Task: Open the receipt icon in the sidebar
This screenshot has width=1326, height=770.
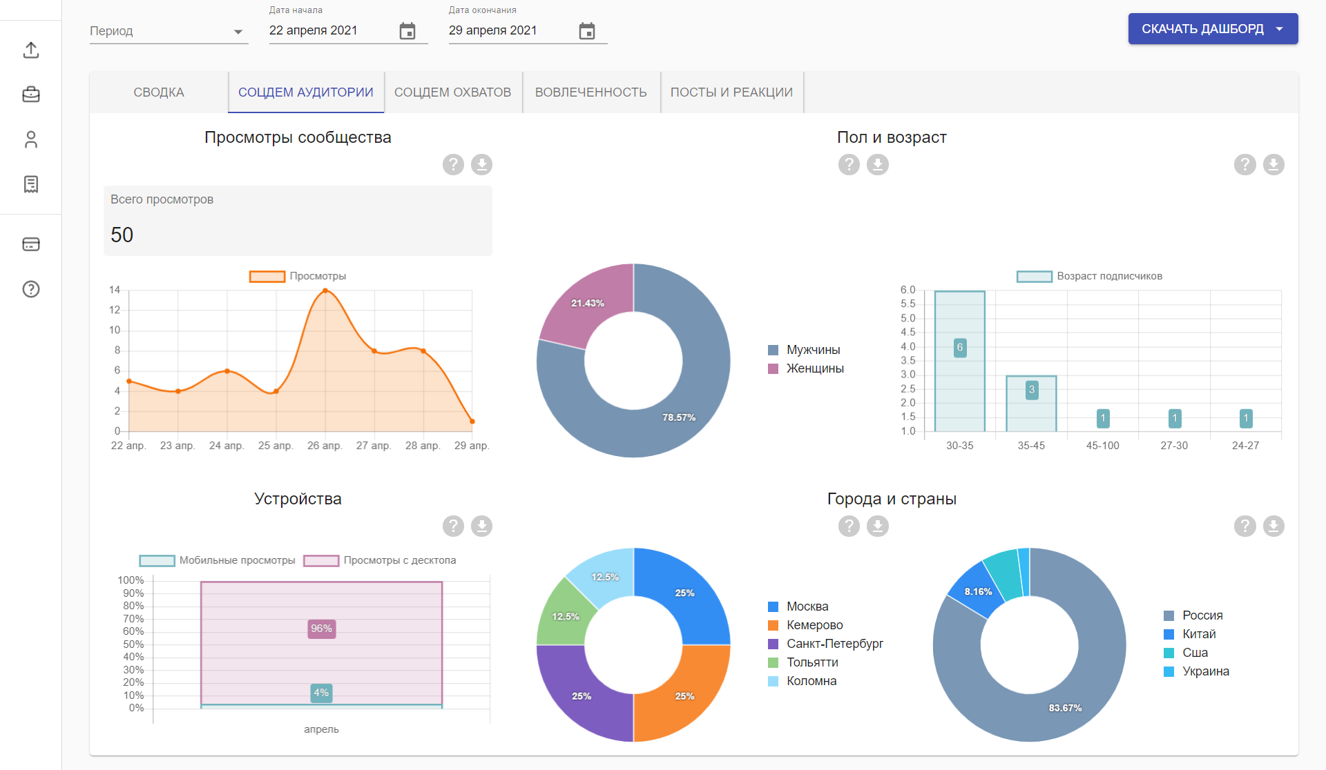Action: click(x=31, y=184)
